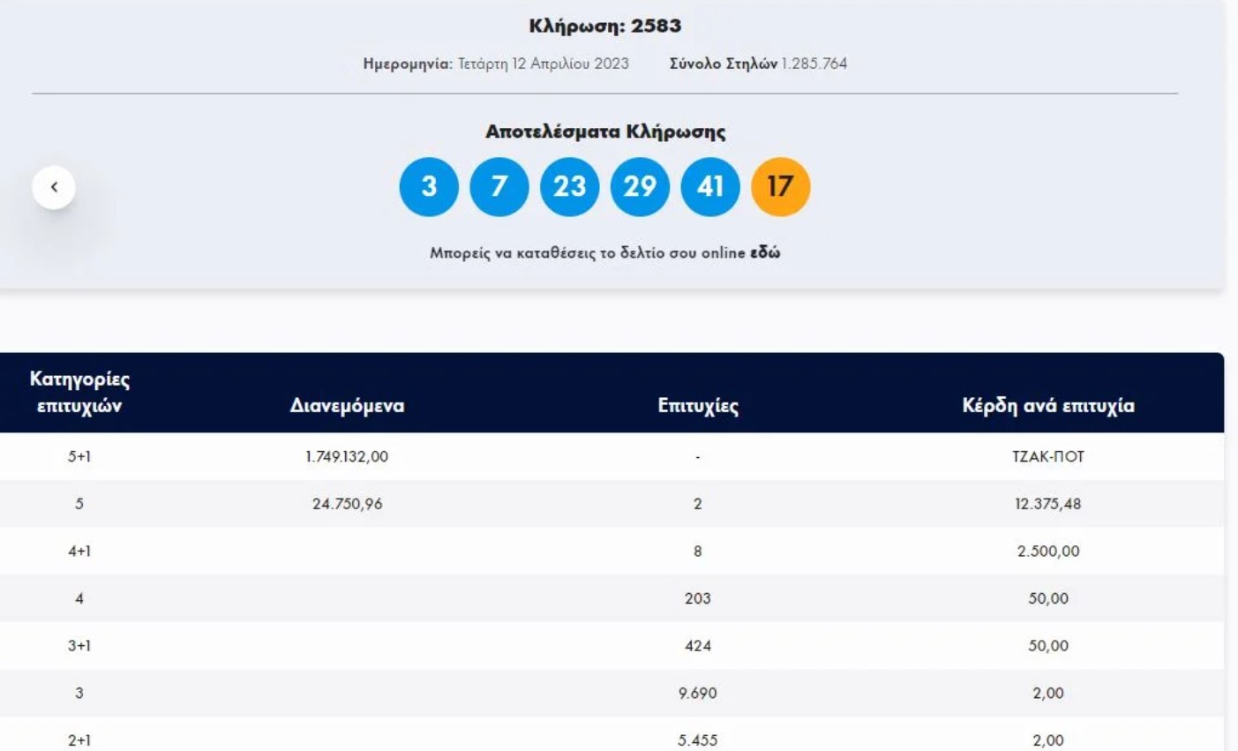This screenshot has height=751, width=1238.
Task: Click the orange Joker ball 17
Action: pos(780,187)
